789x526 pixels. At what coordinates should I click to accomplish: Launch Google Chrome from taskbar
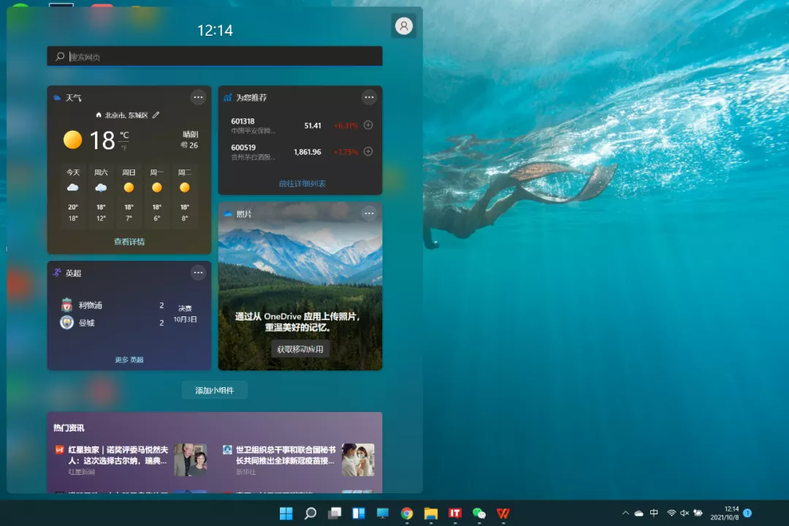(407, 513)
